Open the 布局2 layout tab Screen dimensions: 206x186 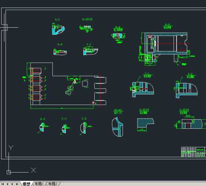pyautogui.click(x=53, y=184)
